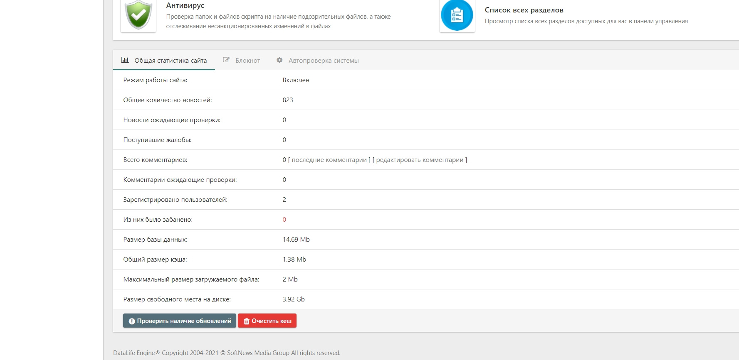Click the total news count 823
739x360 pixels.
point(288,100)
